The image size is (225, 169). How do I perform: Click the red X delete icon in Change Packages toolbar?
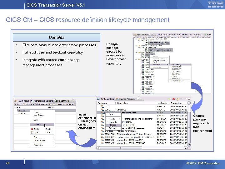[173, 99]
